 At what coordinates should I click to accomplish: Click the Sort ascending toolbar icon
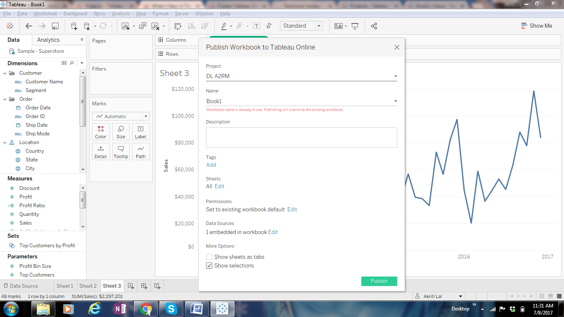(x=191, y=26)
